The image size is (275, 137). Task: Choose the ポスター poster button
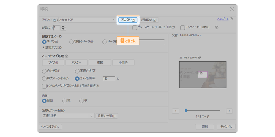[x=77, y=62]
